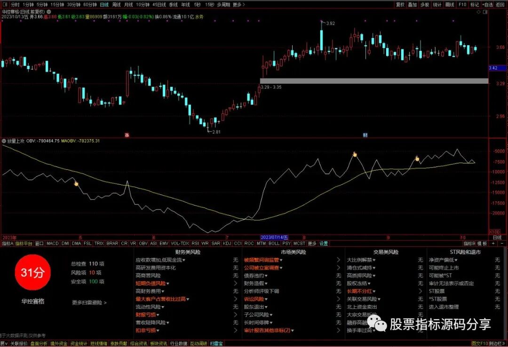The width and height of the screenshot is (508, 347).
Task: Click 日线 label at timeline right end
Action: (x=497, y=237)
